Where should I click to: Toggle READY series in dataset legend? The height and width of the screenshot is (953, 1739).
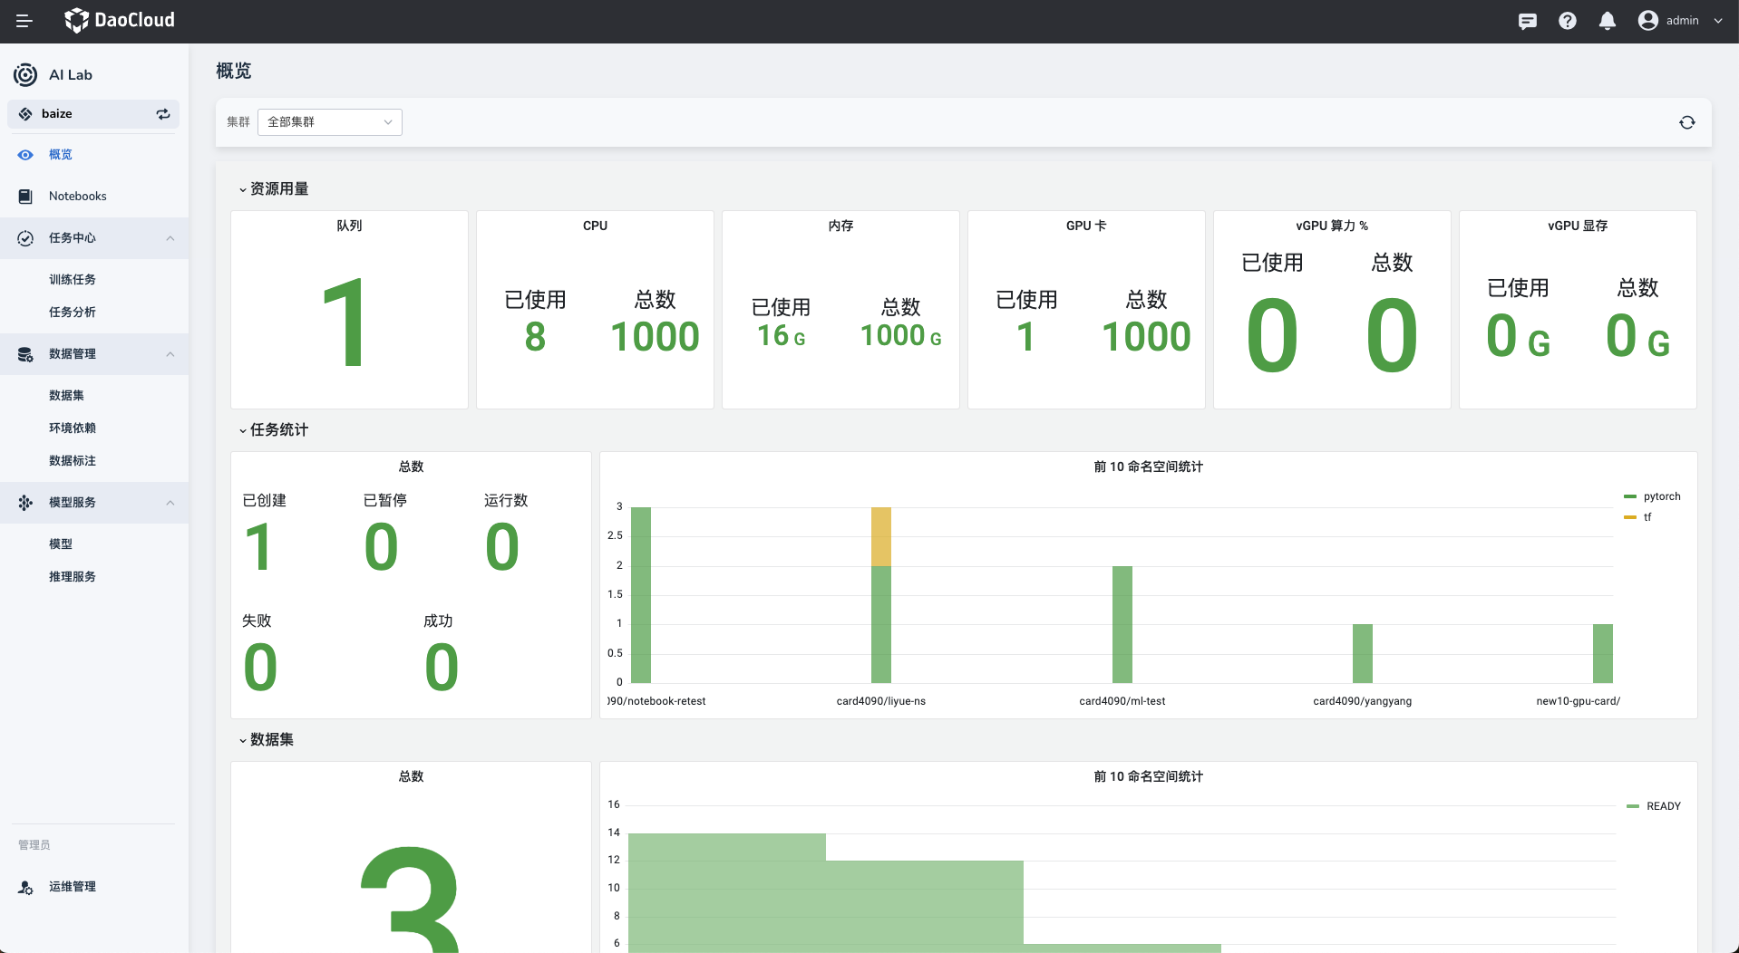[1654, 806]
